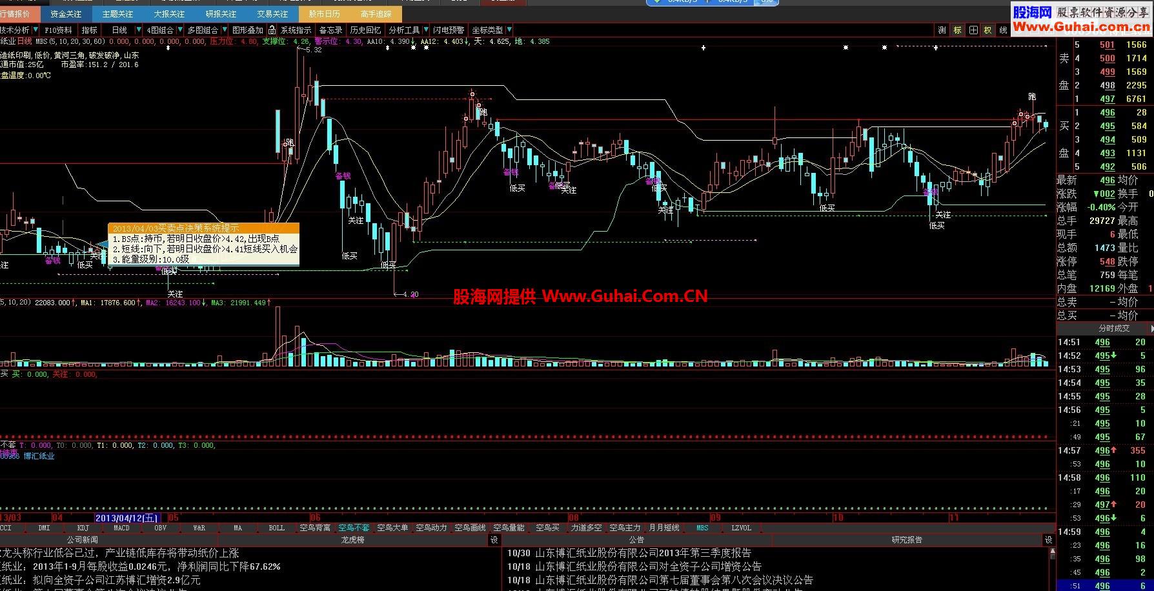Viewport: 1154px width, 591px height.
Task: Click the lock icon beside 图形叠加
Action: (x=272, y=30)
